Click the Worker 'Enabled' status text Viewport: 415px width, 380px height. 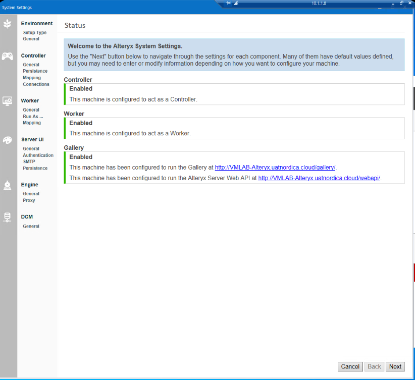point(81,123)
